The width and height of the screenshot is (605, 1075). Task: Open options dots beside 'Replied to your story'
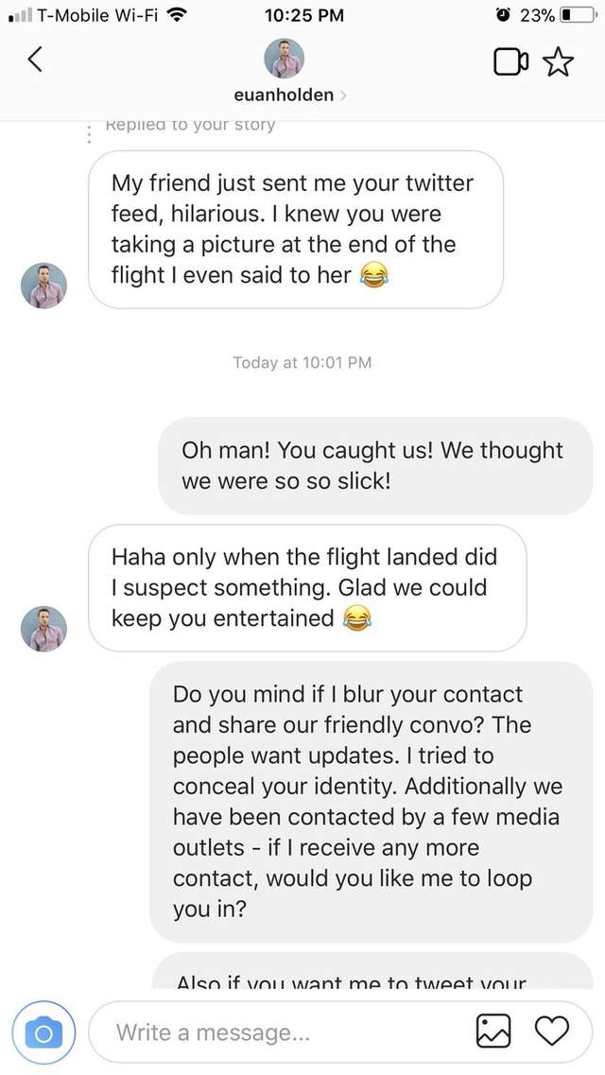(x=89, y=131)
